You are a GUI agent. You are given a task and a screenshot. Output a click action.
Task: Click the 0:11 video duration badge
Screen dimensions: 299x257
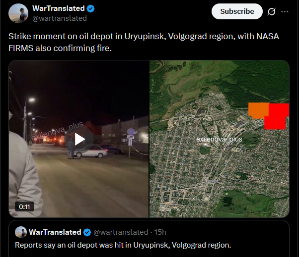pos(25,206)
